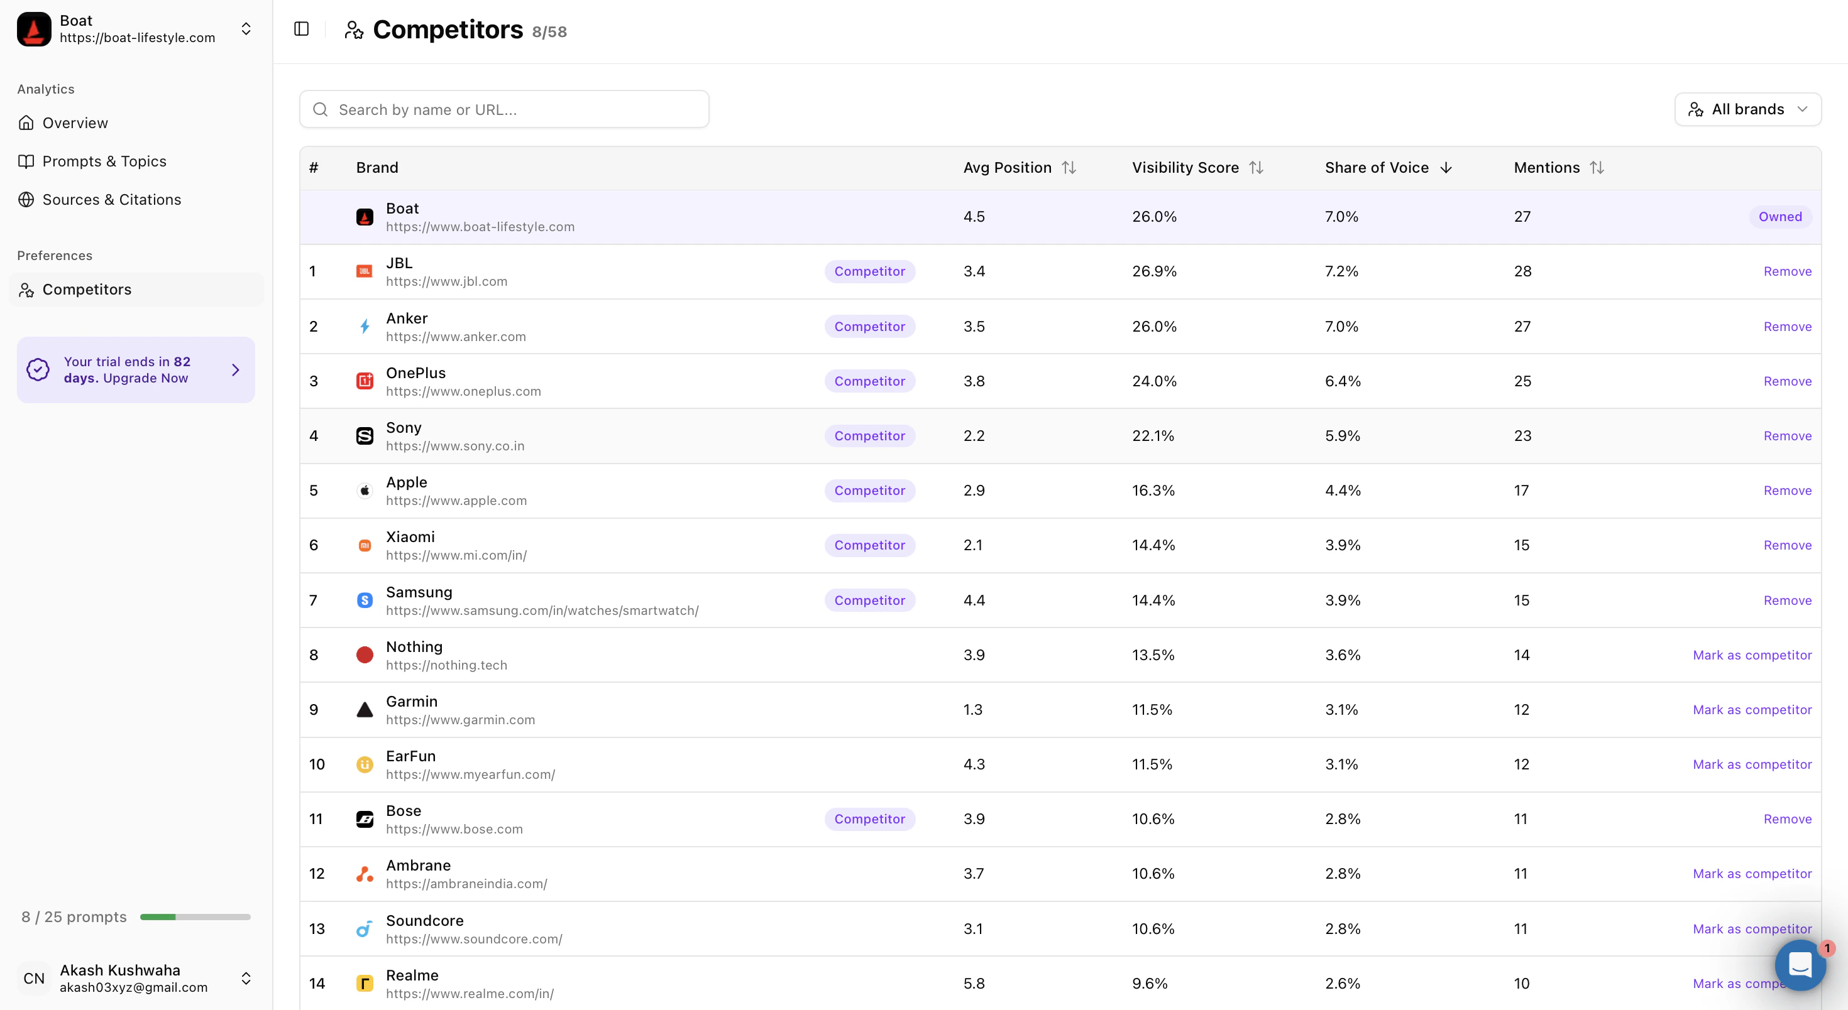Open the All brands filter dropdown
1848x1010 pixels.
(1747, 110)
